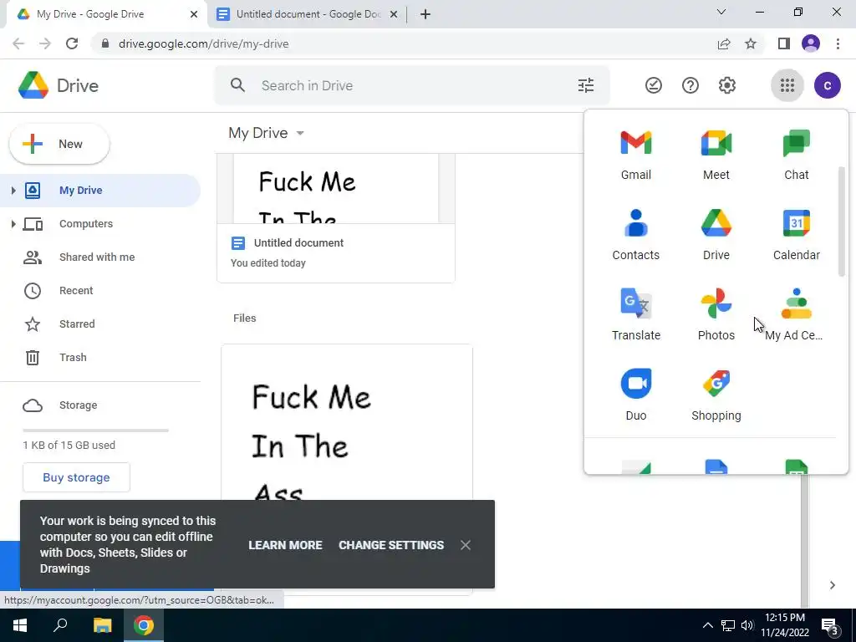Click the address bar URL
Image resolution: width=856 pixels, height=642 pixels.
[203, 43]
